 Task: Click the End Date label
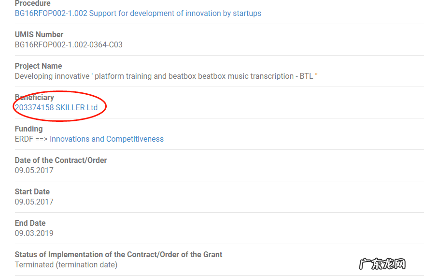tap(30, 223)
